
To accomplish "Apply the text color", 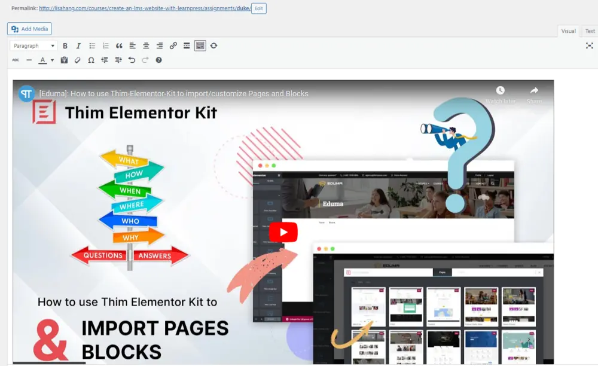I will coord(42,60).
